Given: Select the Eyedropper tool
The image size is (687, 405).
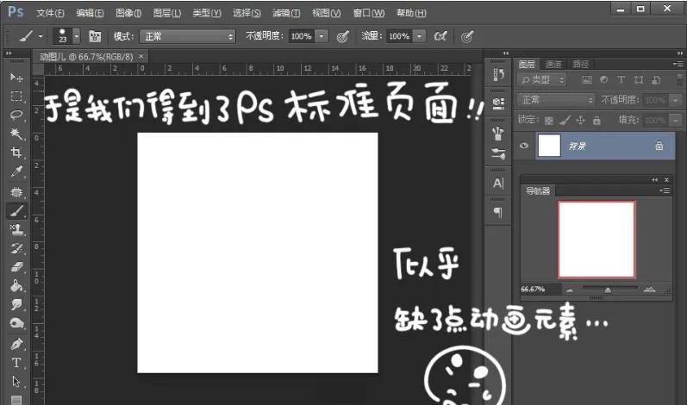Looking at the screenshot, I should click(16, 171).
